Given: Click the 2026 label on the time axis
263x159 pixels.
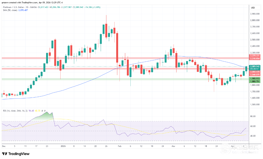Looking at the screenshot, I should [x=63, y=146].
